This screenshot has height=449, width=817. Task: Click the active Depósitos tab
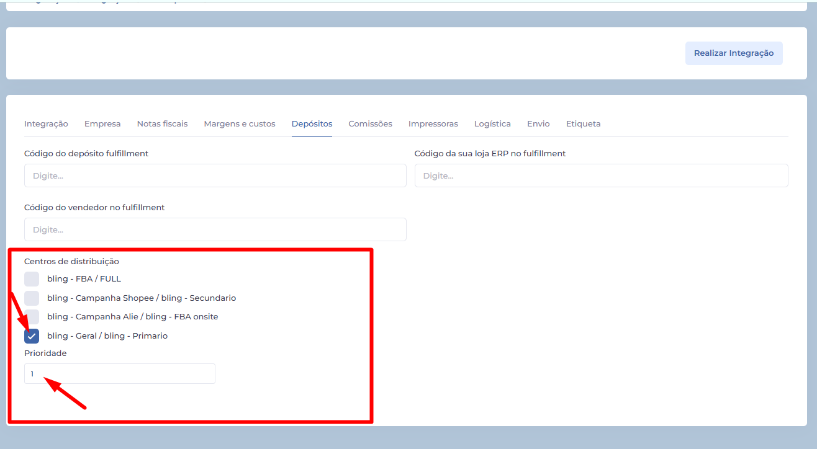pos(312,124)
